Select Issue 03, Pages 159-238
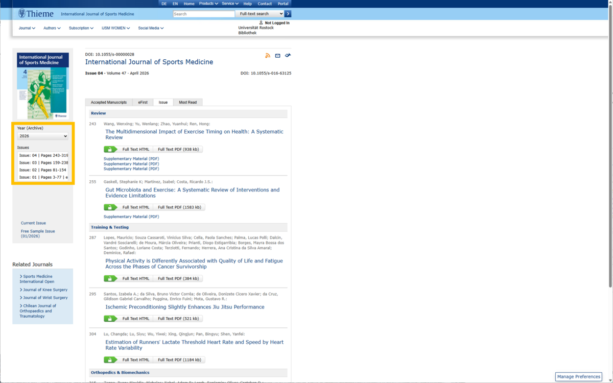 [x=43, y=162]
